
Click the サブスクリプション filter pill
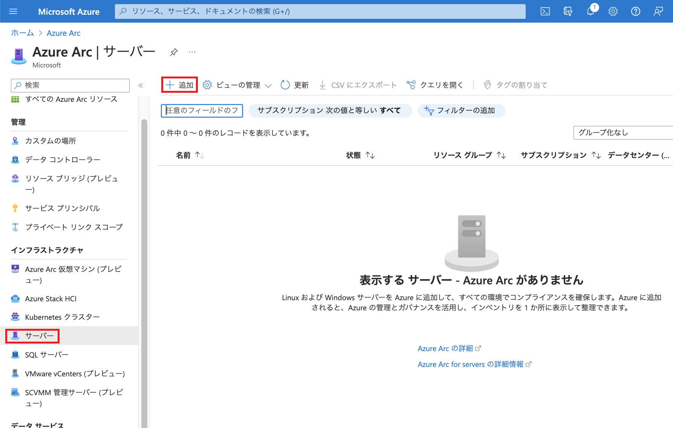[x=330, y=110]
